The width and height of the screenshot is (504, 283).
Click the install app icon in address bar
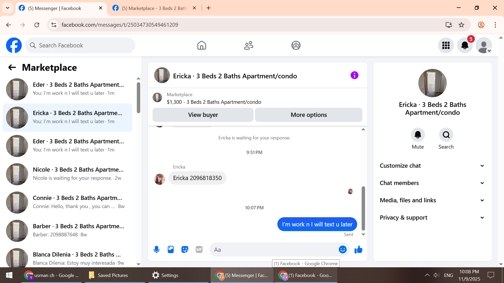(x=449, y=25)
